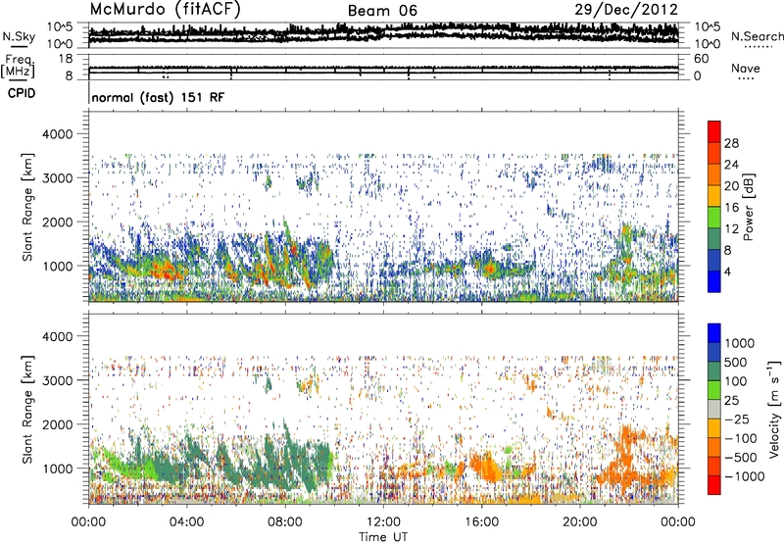Pick the red top segment of the power colorbar
This screenshot has height=543, width=784.
[714, 131]
